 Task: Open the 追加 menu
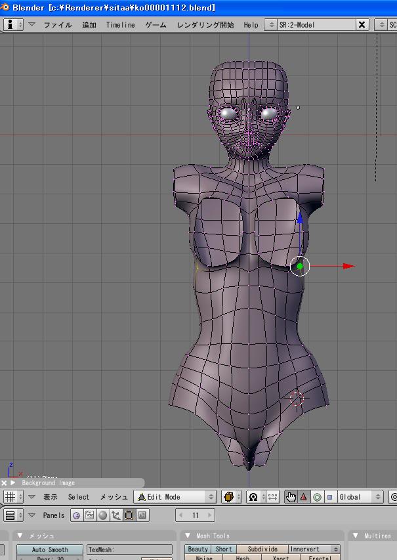click(x=89, y=25)
